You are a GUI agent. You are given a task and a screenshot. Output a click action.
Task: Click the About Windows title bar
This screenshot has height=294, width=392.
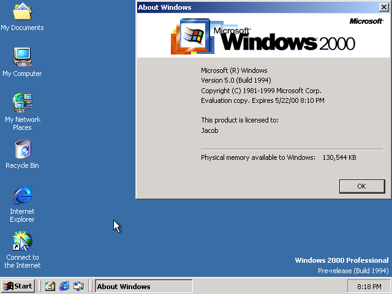(257, 7)
